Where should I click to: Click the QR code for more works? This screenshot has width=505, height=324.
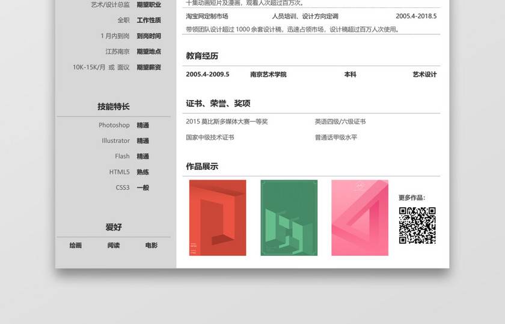pyautogui.click(x=417, y=225)
